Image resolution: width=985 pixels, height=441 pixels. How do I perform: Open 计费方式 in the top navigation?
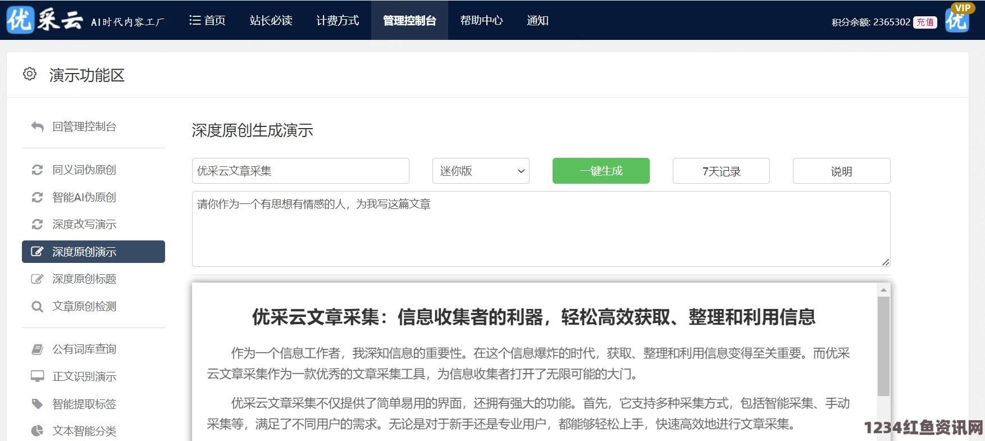click(x=338, y=20)
